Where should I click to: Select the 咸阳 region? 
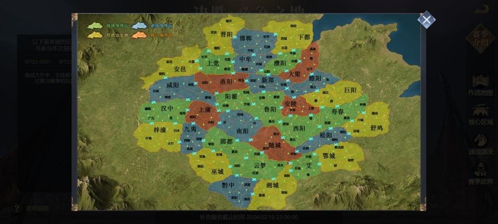(x=172, y=85)
